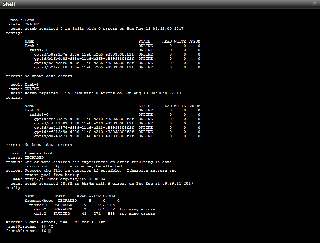The height and width of the screenshot is (243, 320).
Task: Click pool name Tank-1 in the header line
Action: click(32, 20)
